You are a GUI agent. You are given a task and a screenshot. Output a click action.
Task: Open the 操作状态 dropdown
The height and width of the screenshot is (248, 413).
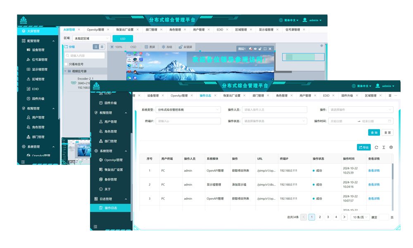click(x=275, y=121)
